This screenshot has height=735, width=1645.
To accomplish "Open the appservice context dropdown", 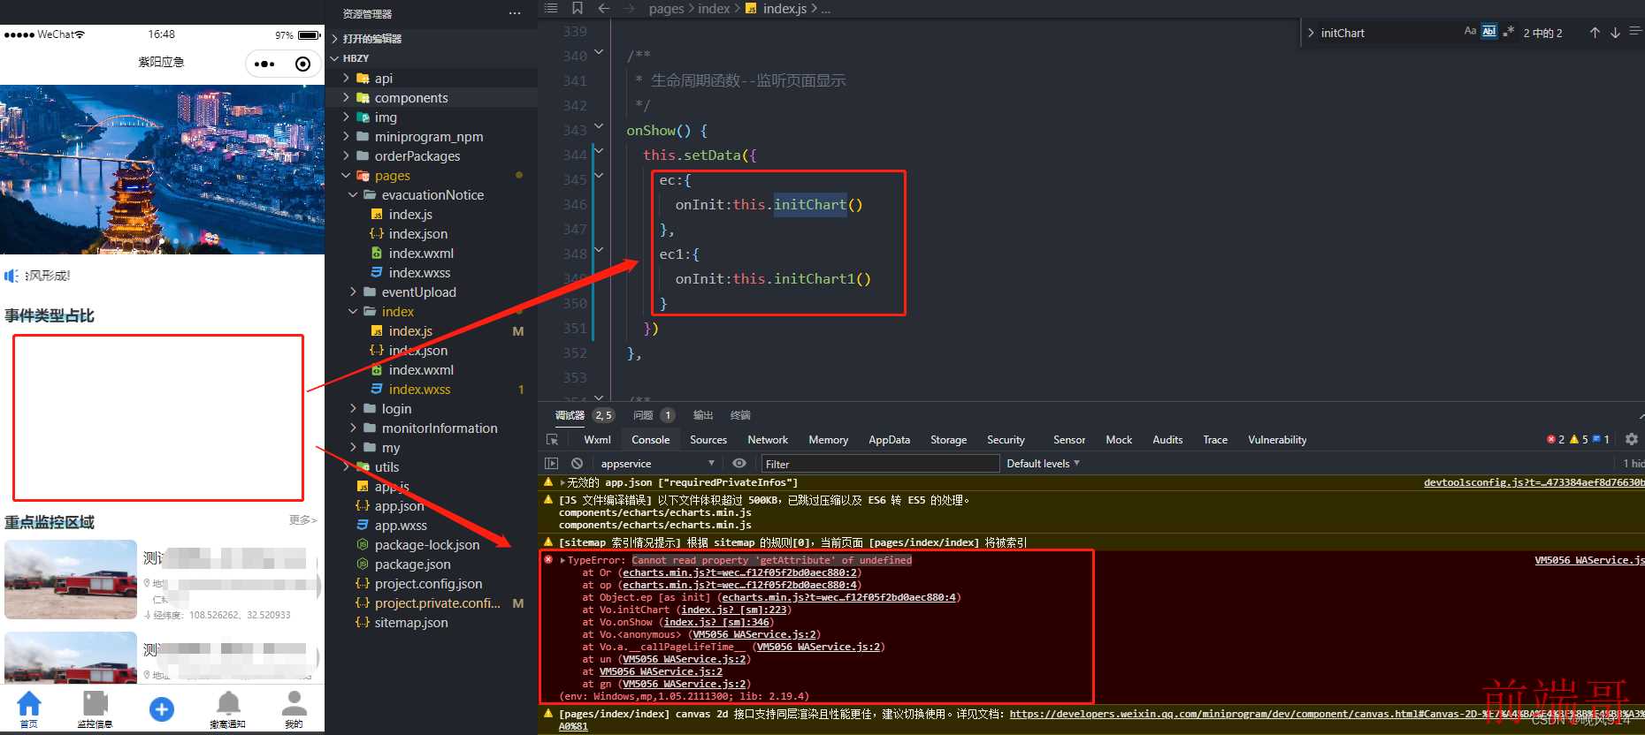I will (x=658, y=463).
